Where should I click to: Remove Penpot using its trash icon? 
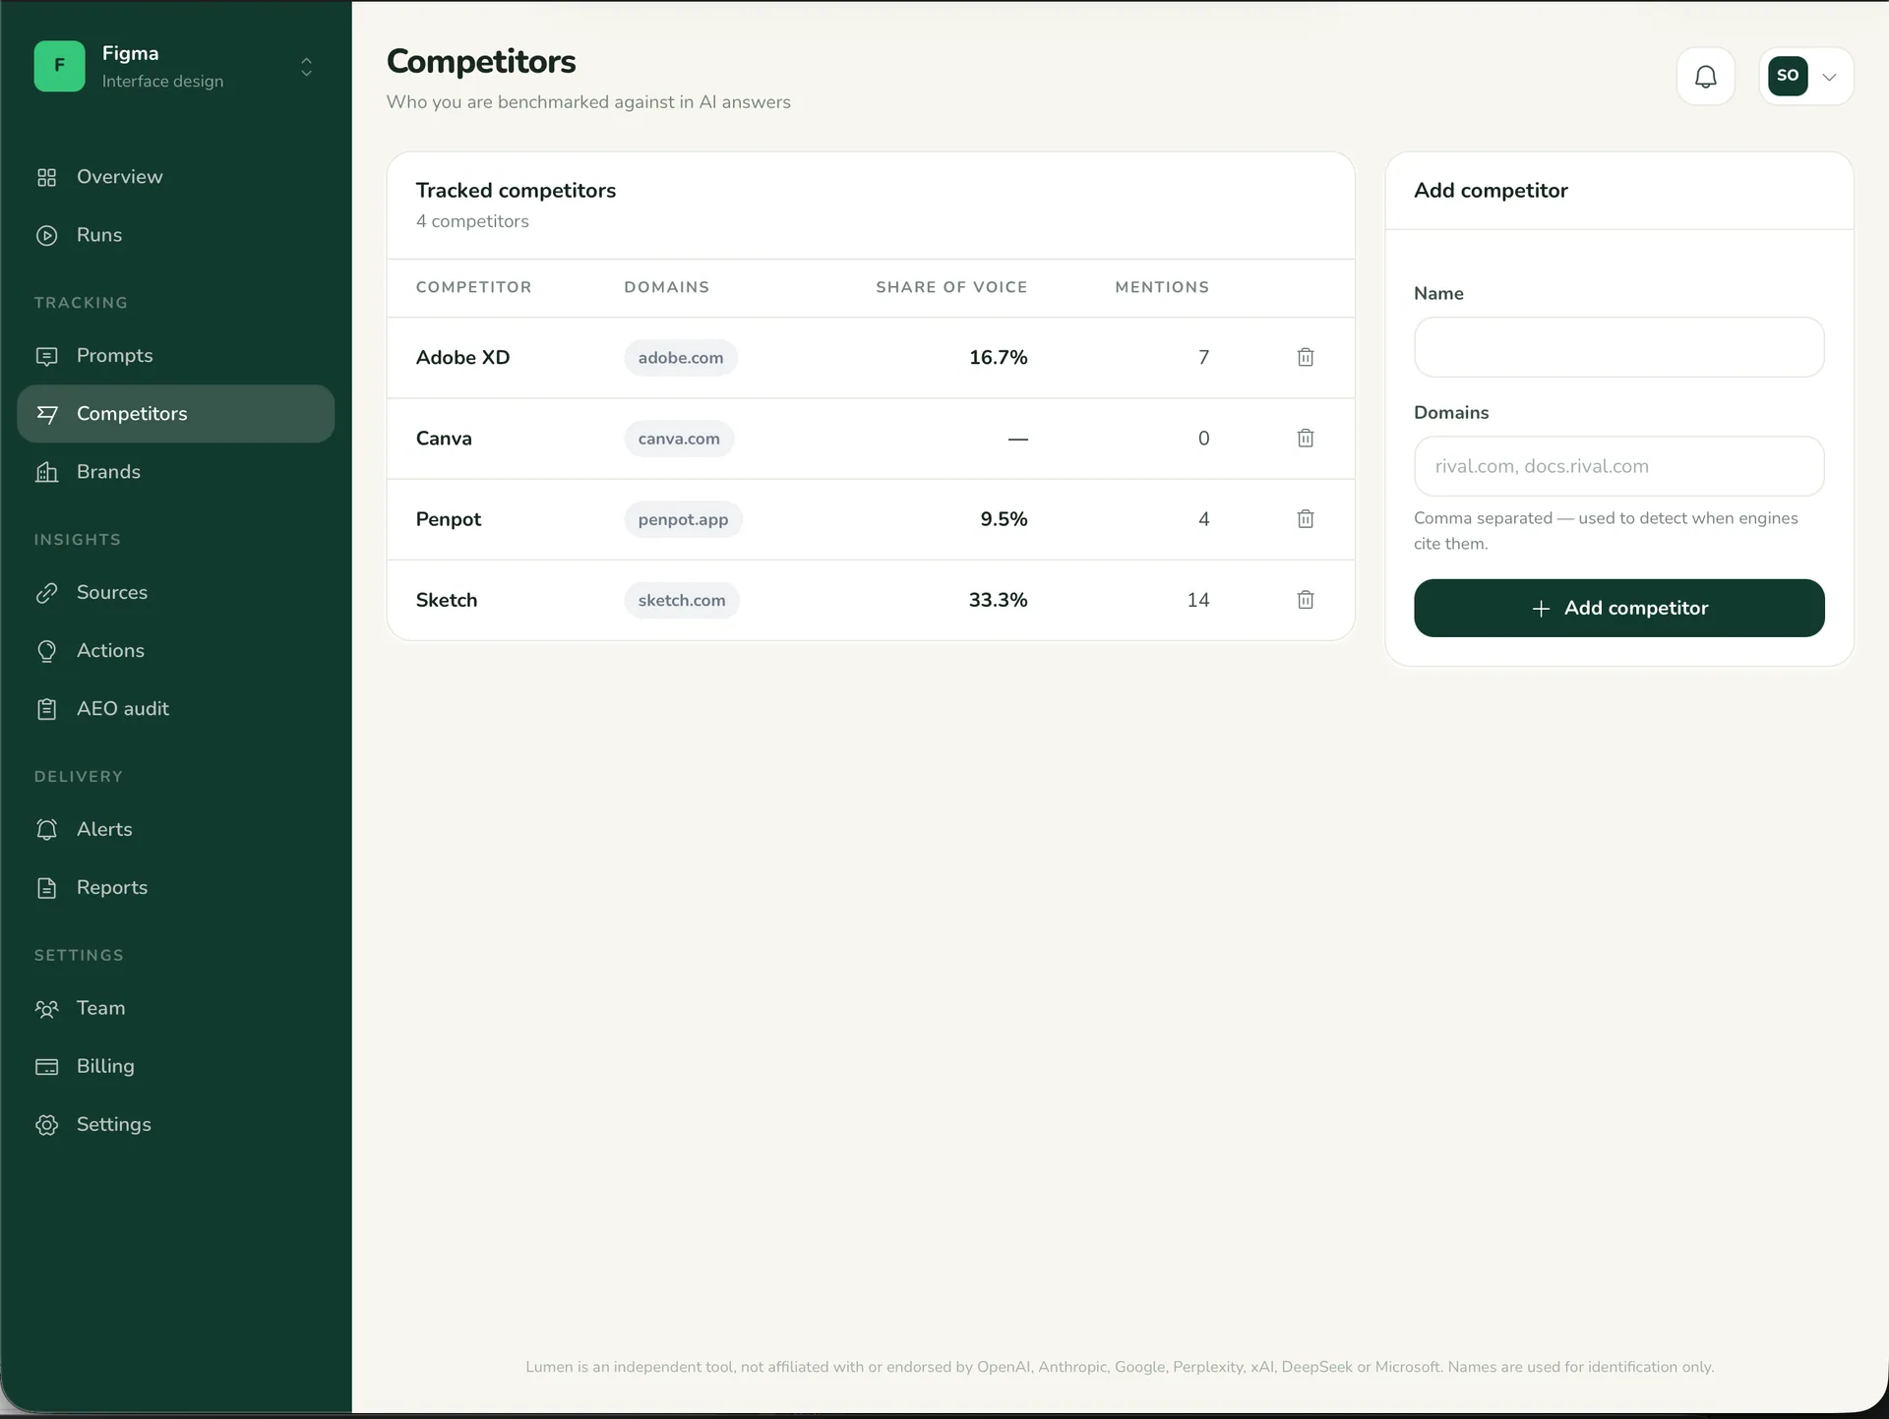1305,518
